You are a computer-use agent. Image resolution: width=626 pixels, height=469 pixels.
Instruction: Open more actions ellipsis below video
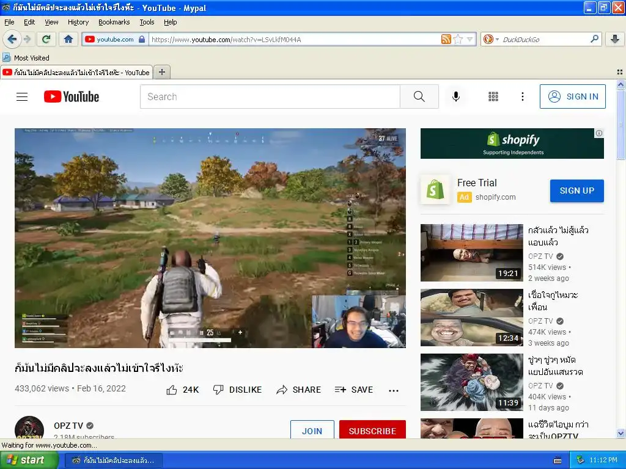click(x=394, y=390)
